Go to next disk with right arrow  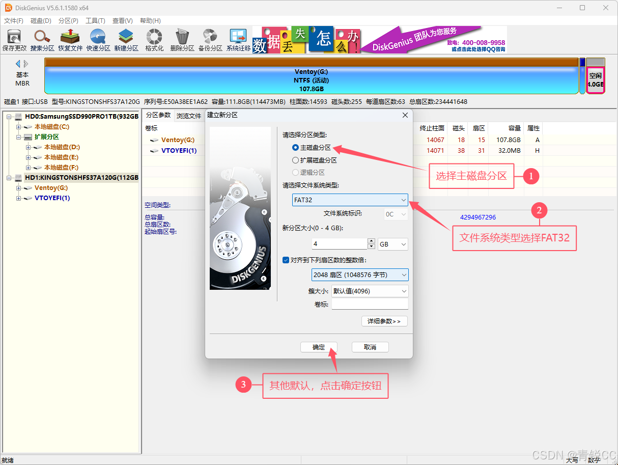click(x=26, y=64)
